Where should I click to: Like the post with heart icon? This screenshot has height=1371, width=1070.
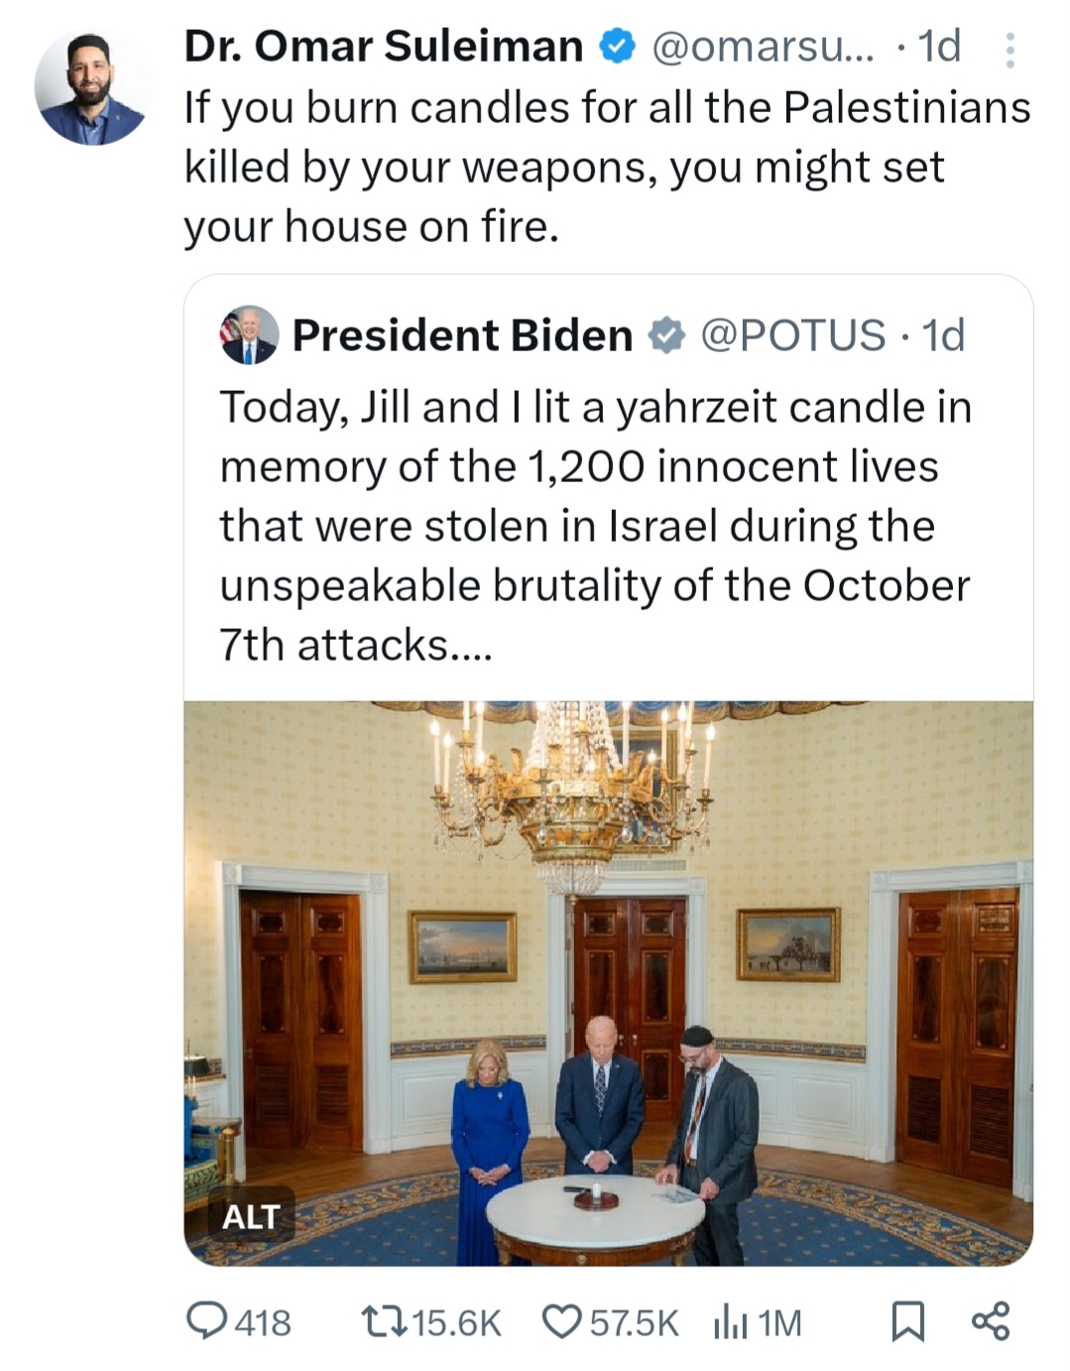click(562, 1321)
